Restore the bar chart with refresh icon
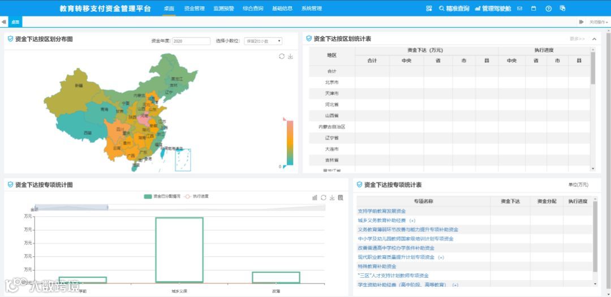The height and width of the screenshot is (297, 611). point(324,198)
